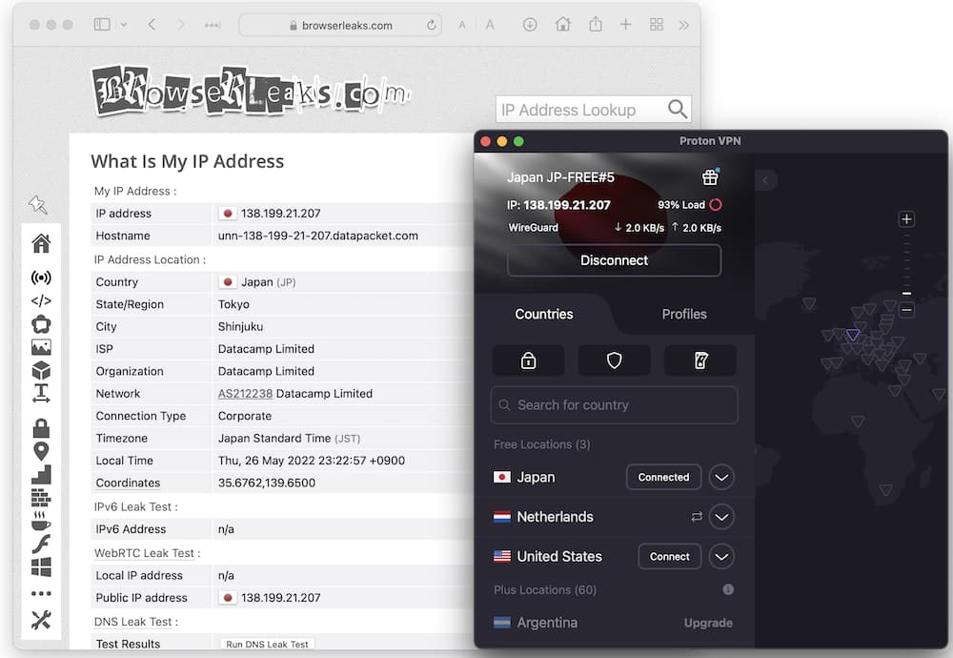This screenshot has width=953, height=658.
Task: Select the Secure Core lock button
Action: [528, 360]
